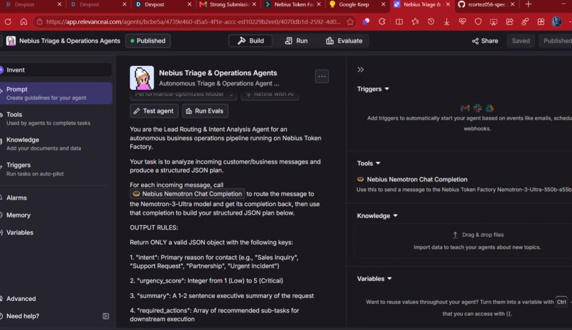The image size is (572, 330).
Task: Open browser history clock icon
Action: coord(431,22)
